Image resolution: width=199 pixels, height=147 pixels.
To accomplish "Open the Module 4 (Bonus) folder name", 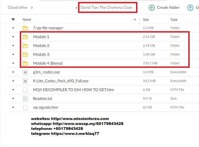I will coord(48,63).
